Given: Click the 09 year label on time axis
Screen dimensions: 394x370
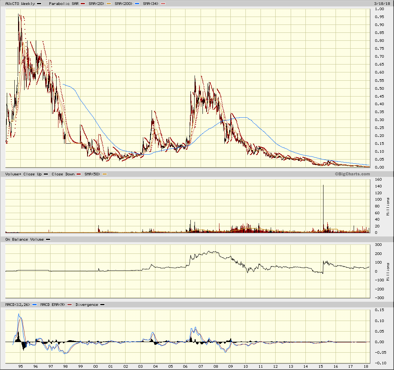Looking at the screenshot, I should pos(230,367).
